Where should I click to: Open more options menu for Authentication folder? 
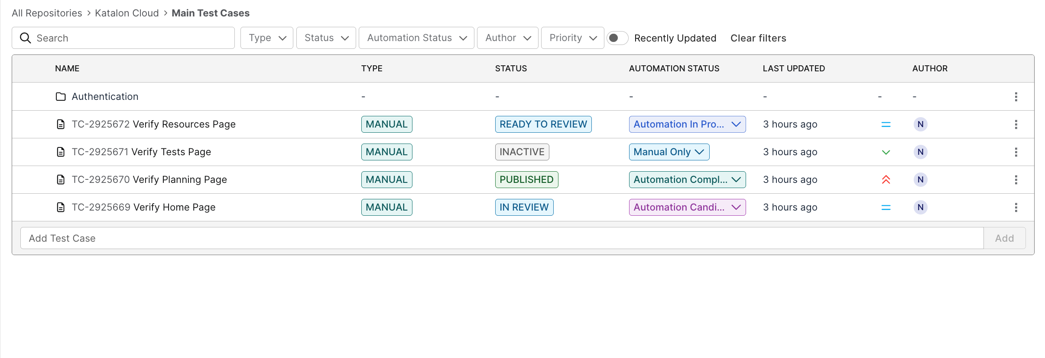1016,97
